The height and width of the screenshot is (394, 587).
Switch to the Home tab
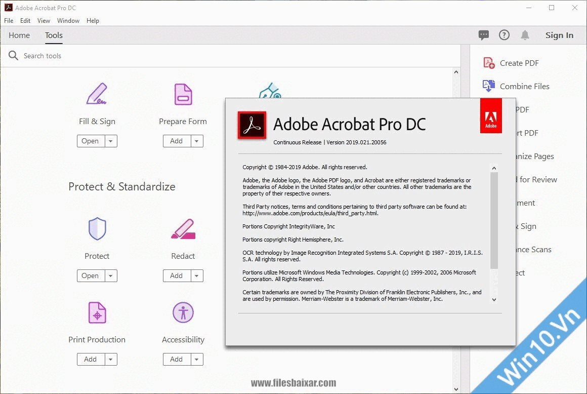point(19,35)
